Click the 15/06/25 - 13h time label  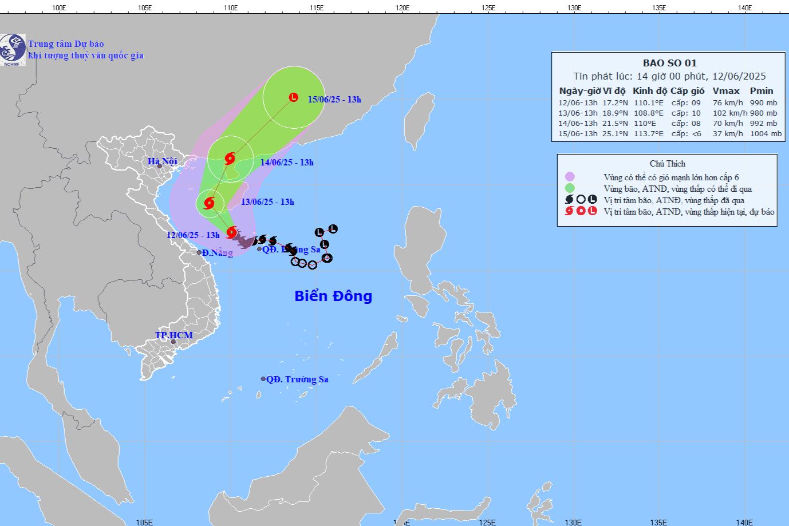(x=334, y=100)
